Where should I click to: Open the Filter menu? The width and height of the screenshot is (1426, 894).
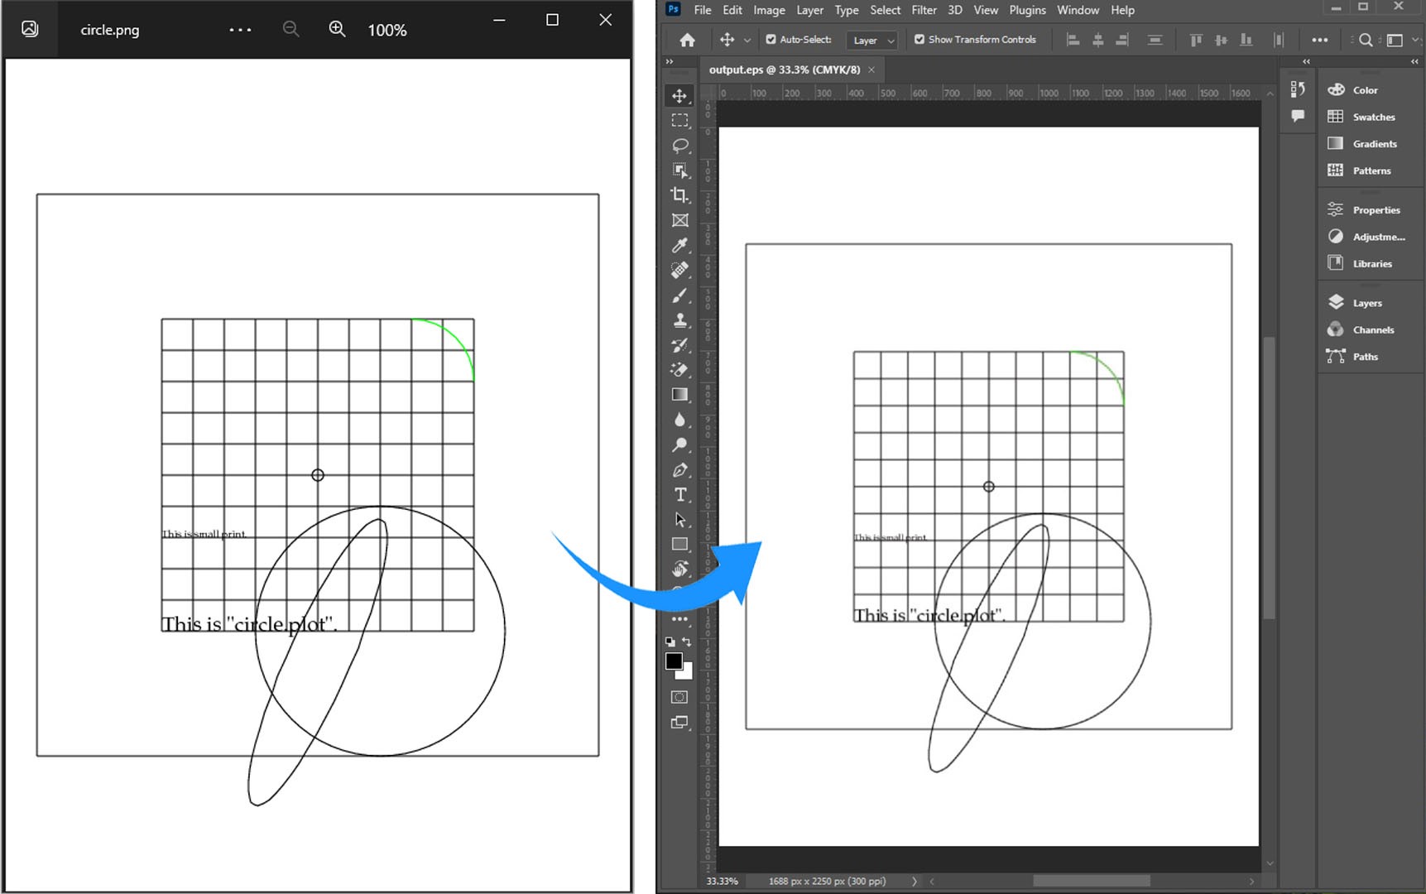tap(924, 10)
